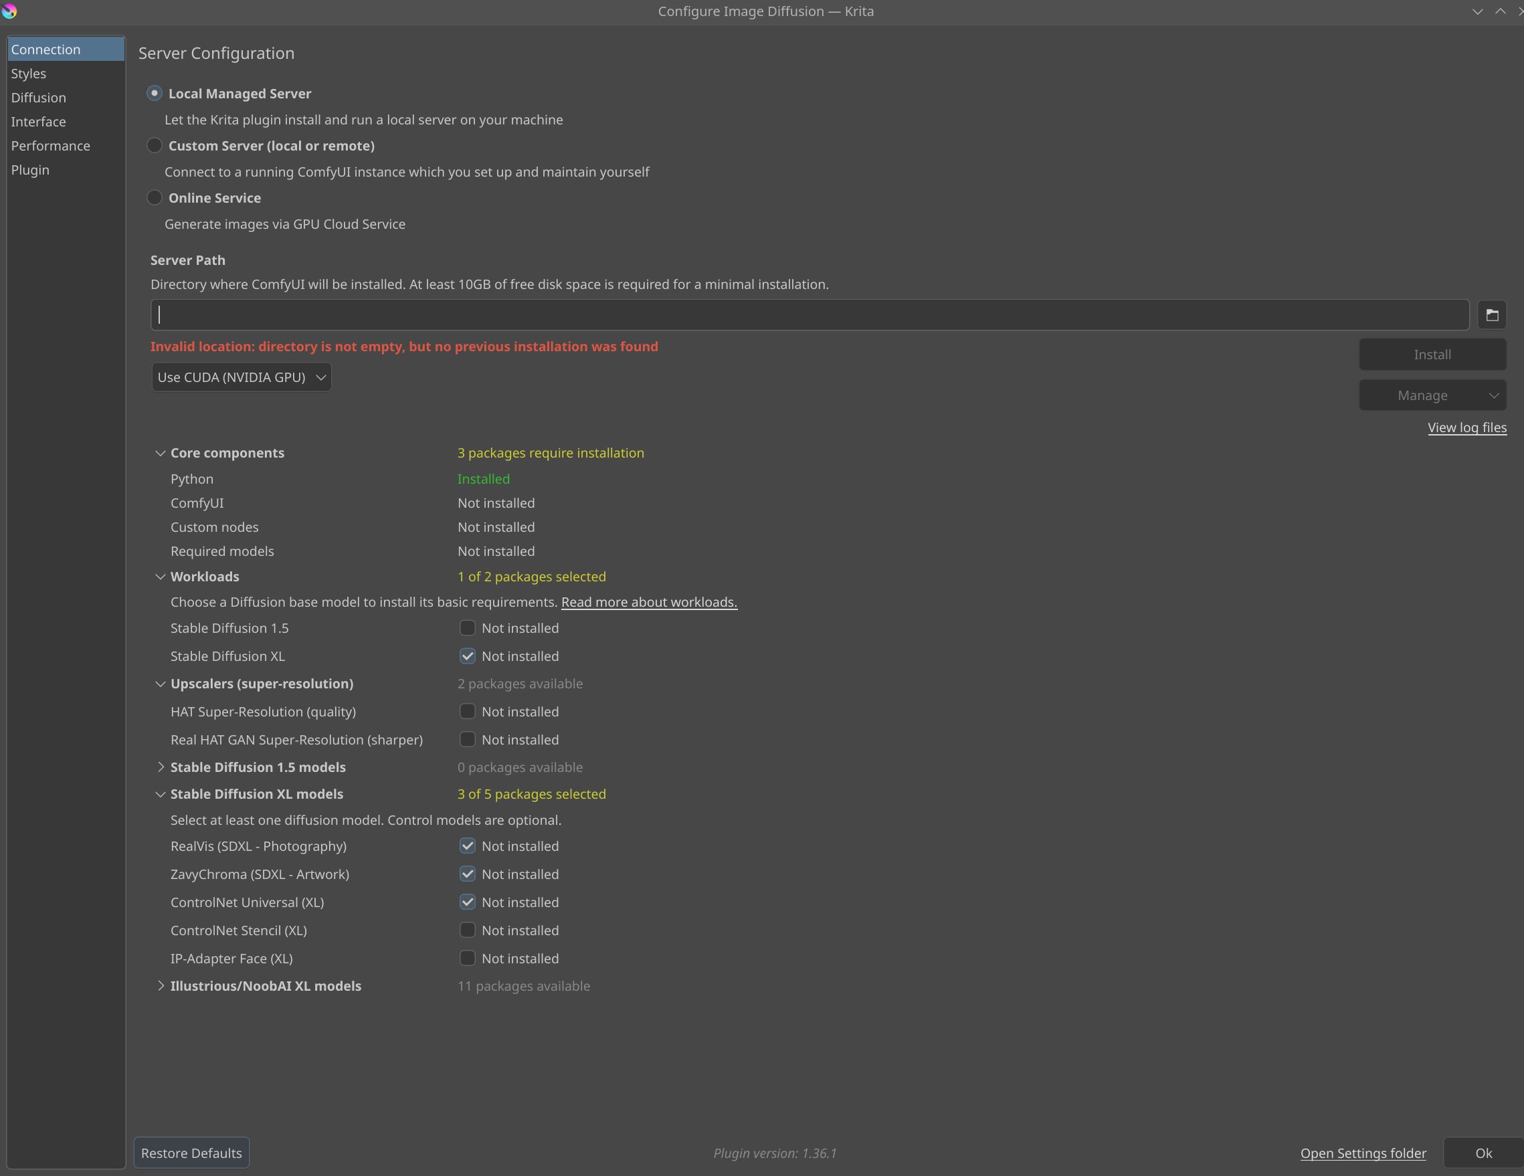Click the title bar up-arrow window button

point(1501,11)
